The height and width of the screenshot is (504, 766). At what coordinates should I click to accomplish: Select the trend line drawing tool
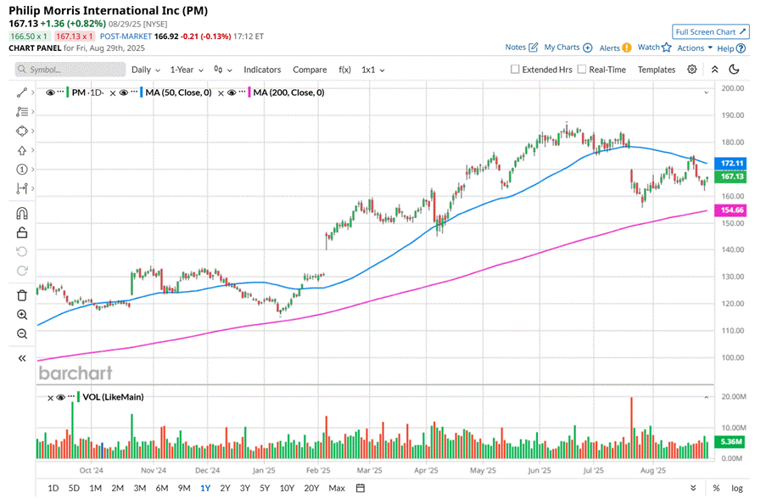point(21,92)
